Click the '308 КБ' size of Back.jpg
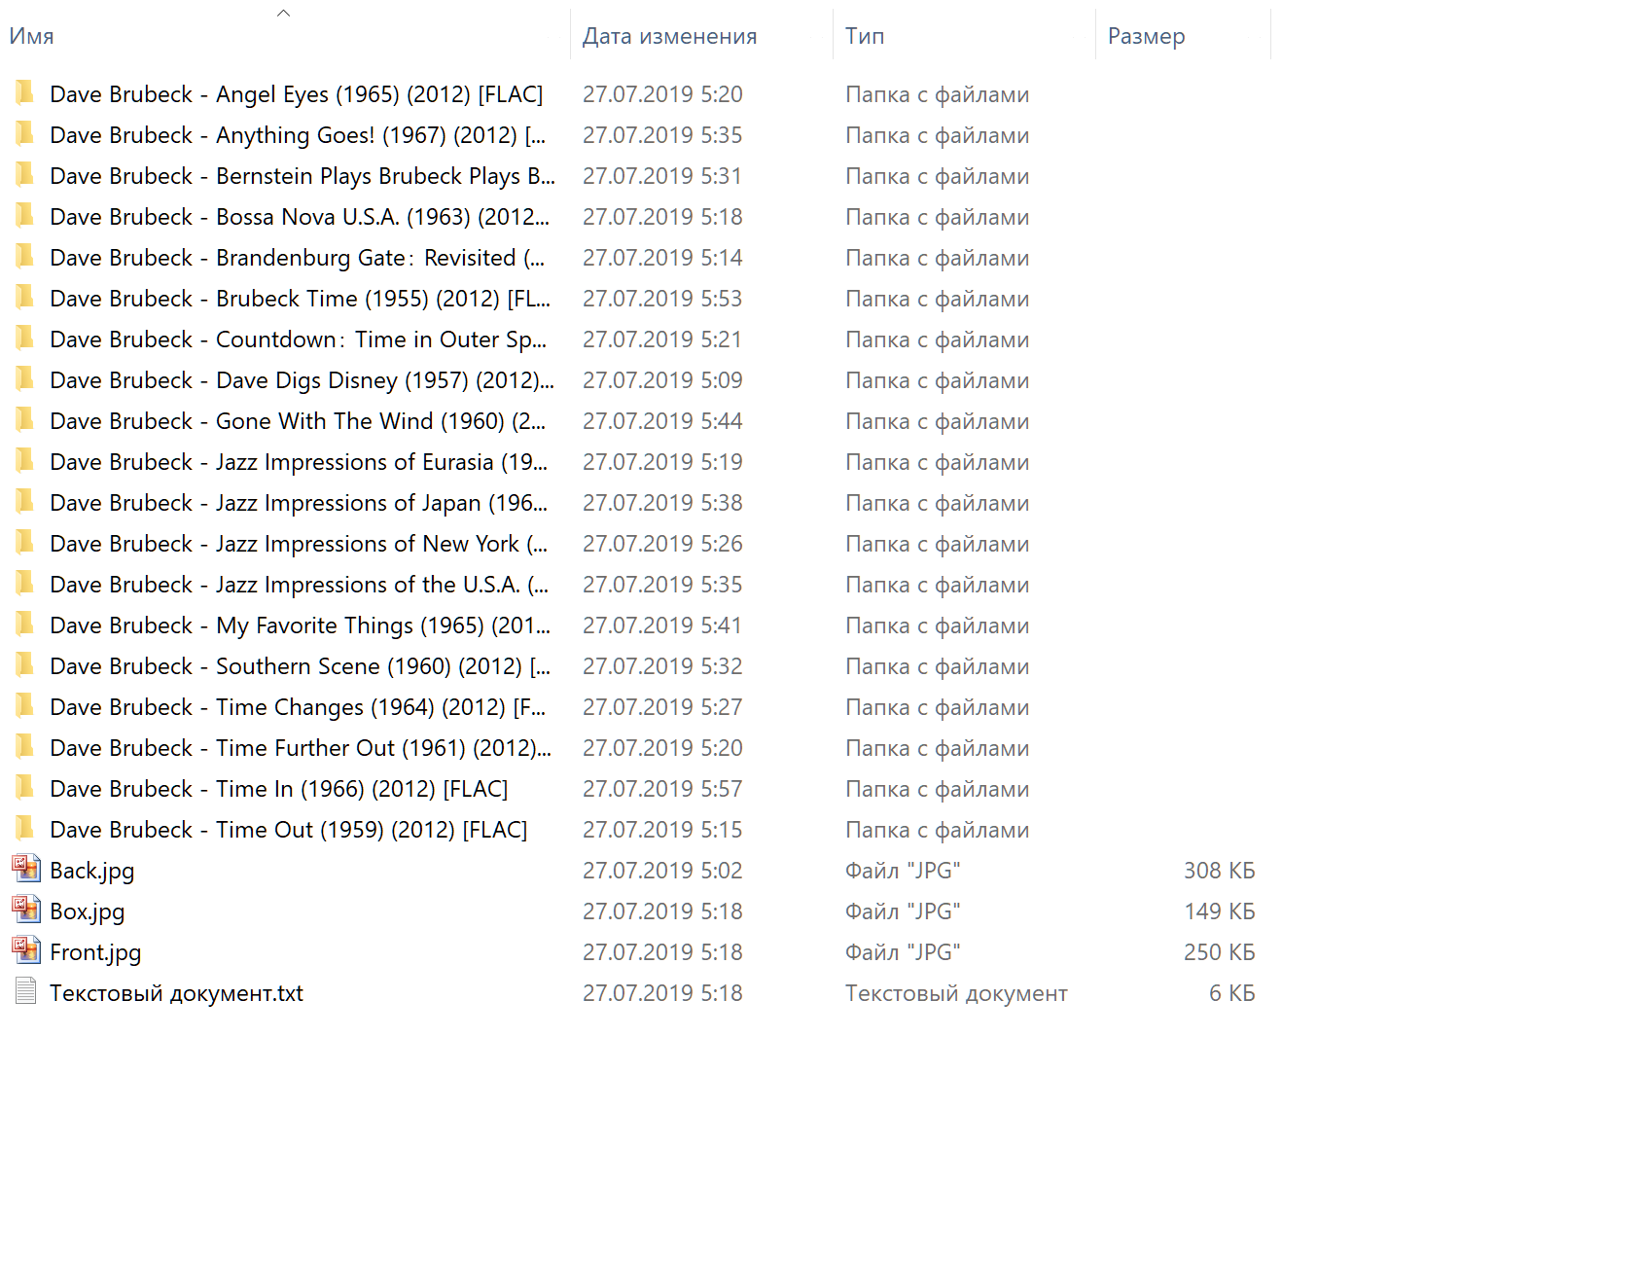 tap(1219, 871)
